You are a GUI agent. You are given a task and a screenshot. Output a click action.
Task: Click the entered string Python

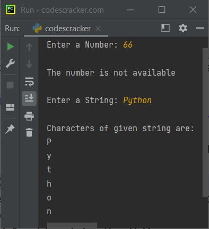coord(137,100)
